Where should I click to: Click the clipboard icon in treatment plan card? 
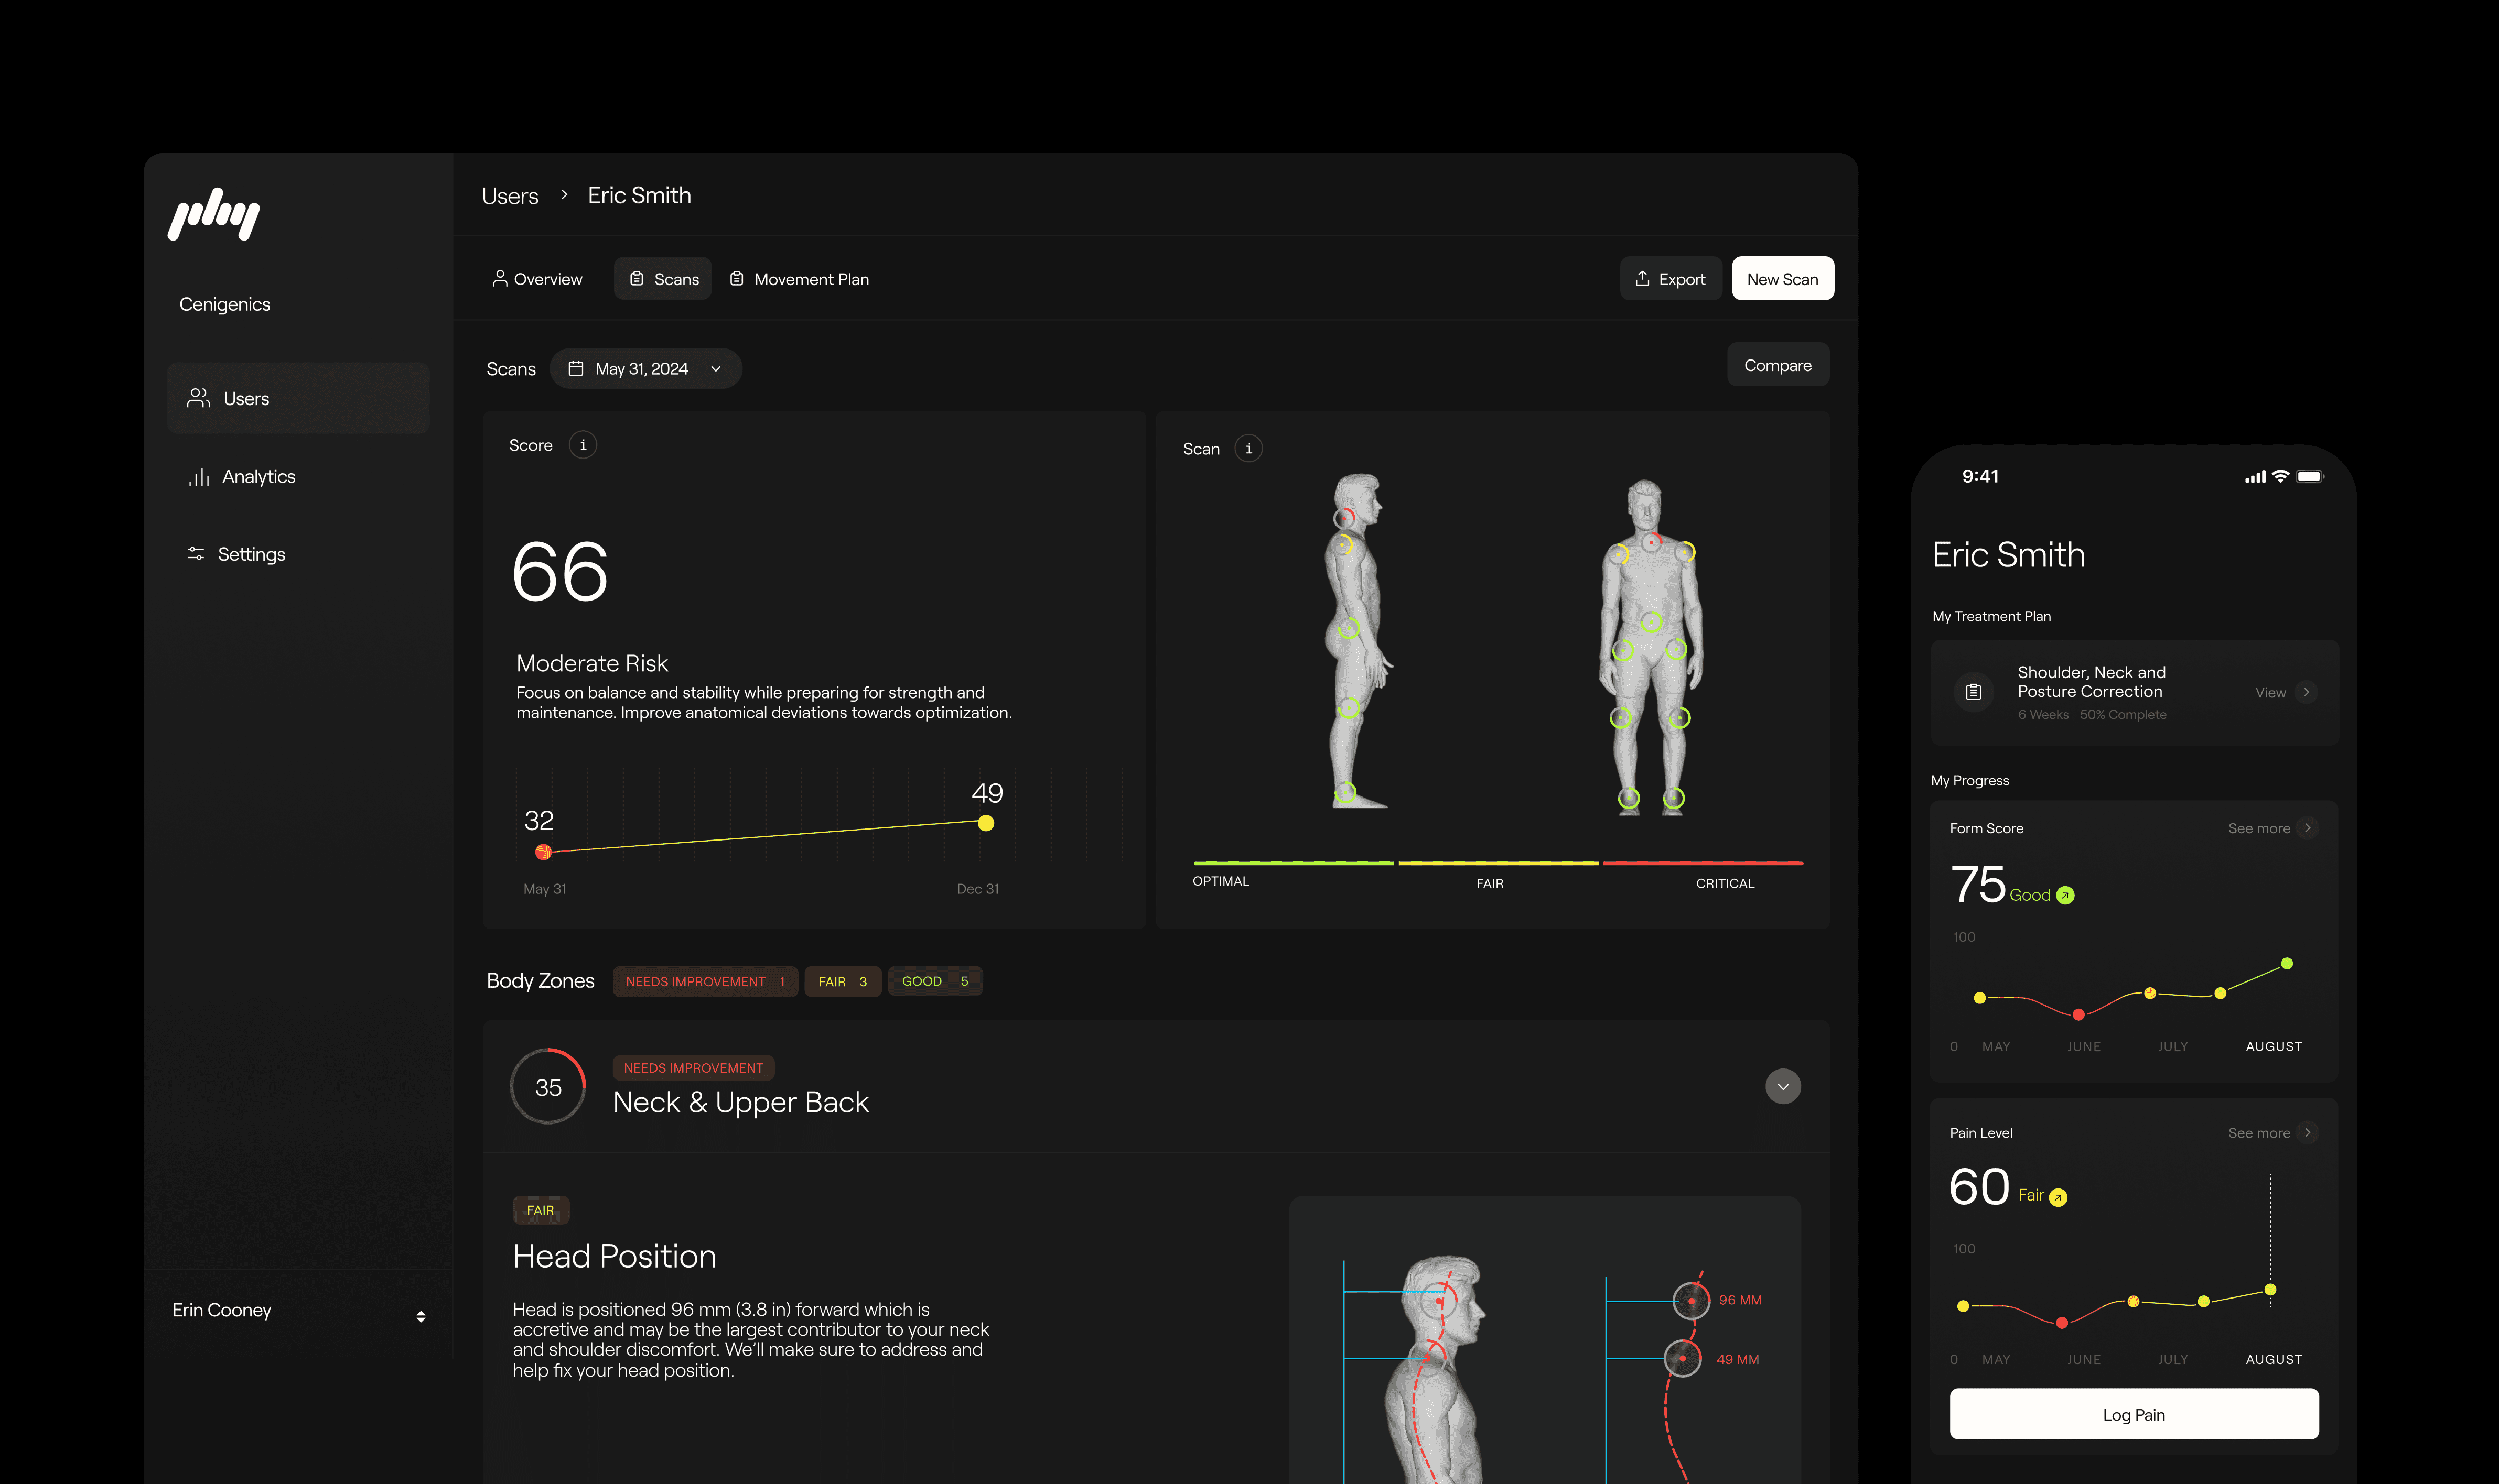pyautogui.click(x=1974, y=692)
